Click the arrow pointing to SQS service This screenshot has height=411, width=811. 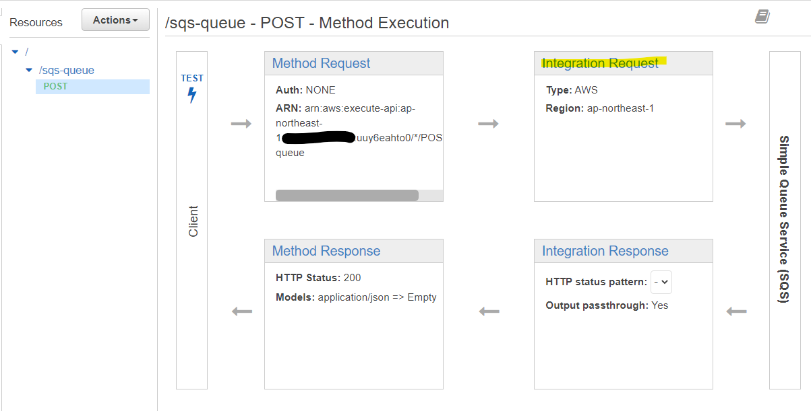pos(735,123)
